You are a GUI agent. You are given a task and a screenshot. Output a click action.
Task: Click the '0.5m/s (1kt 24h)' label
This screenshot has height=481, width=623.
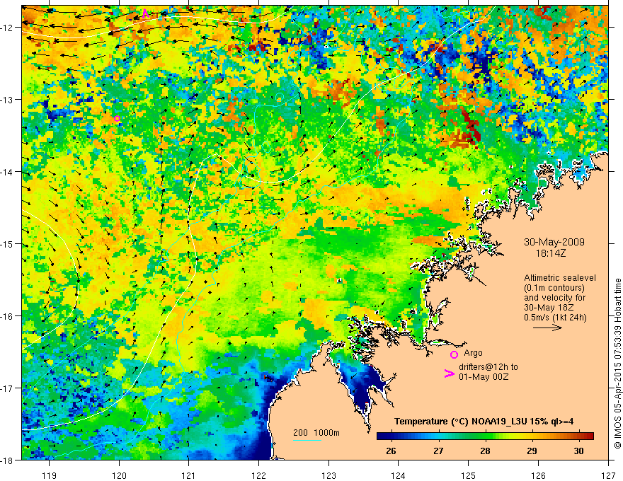point(555,318)
